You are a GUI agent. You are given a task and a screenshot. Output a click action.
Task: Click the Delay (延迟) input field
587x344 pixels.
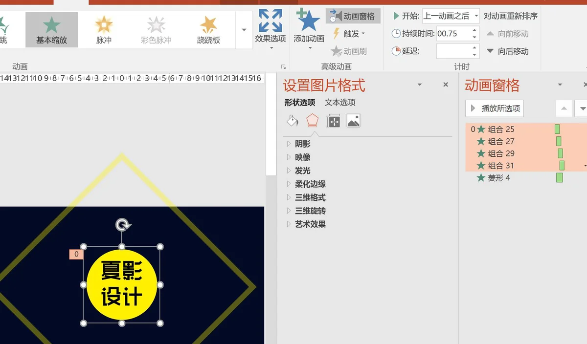(453, 51)
